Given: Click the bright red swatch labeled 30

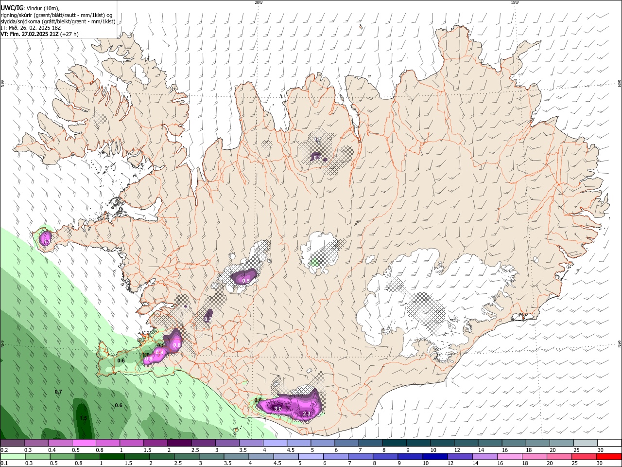Looking at the screenshot, I should [x=609, y=456].
